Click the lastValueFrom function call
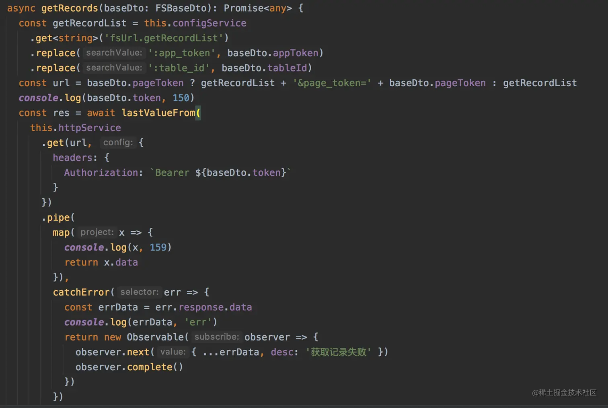The height and width of the screenshot is (408, 608). 158,113
